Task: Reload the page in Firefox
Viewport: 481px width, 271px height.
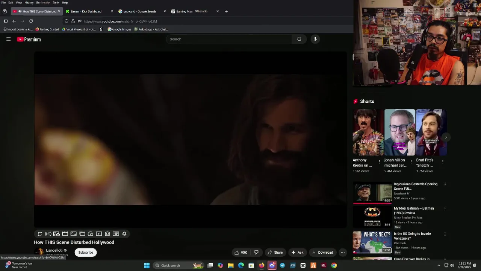Action: coord(31,21)
